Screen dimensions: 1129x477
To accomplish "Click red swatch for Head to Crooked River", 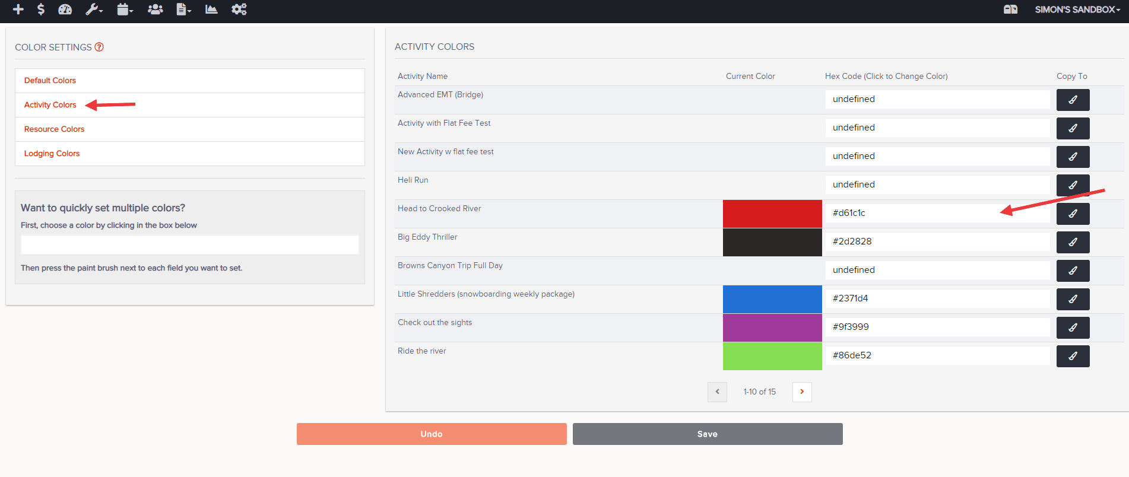I will 772,214.
